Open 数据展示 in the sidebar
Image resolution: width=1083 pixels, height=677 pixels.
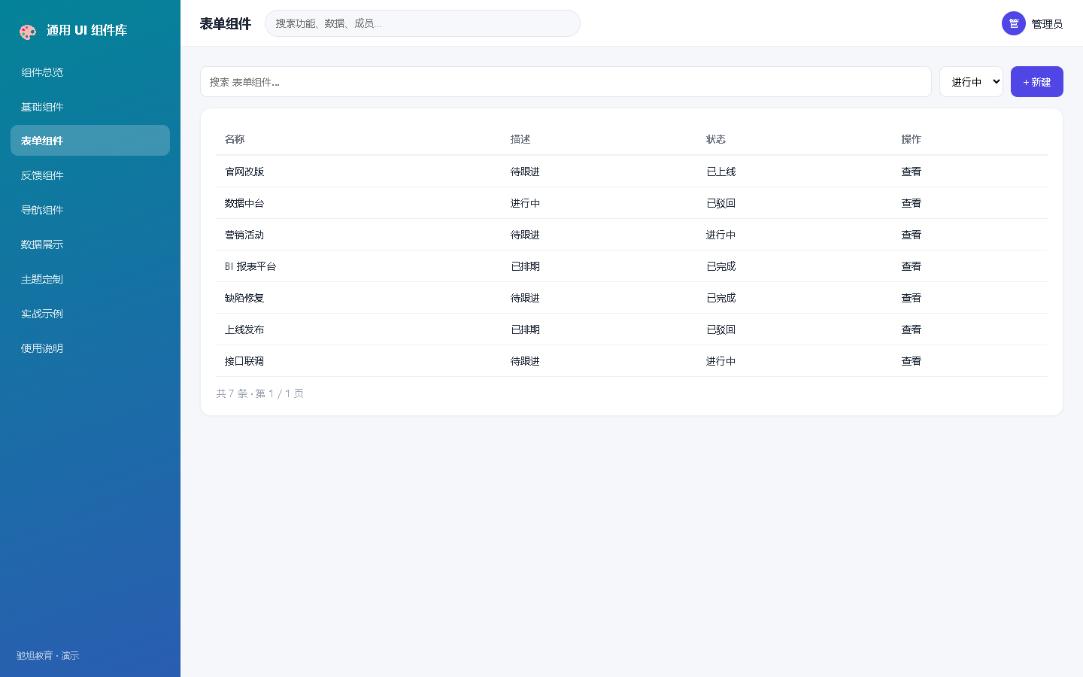90,244
